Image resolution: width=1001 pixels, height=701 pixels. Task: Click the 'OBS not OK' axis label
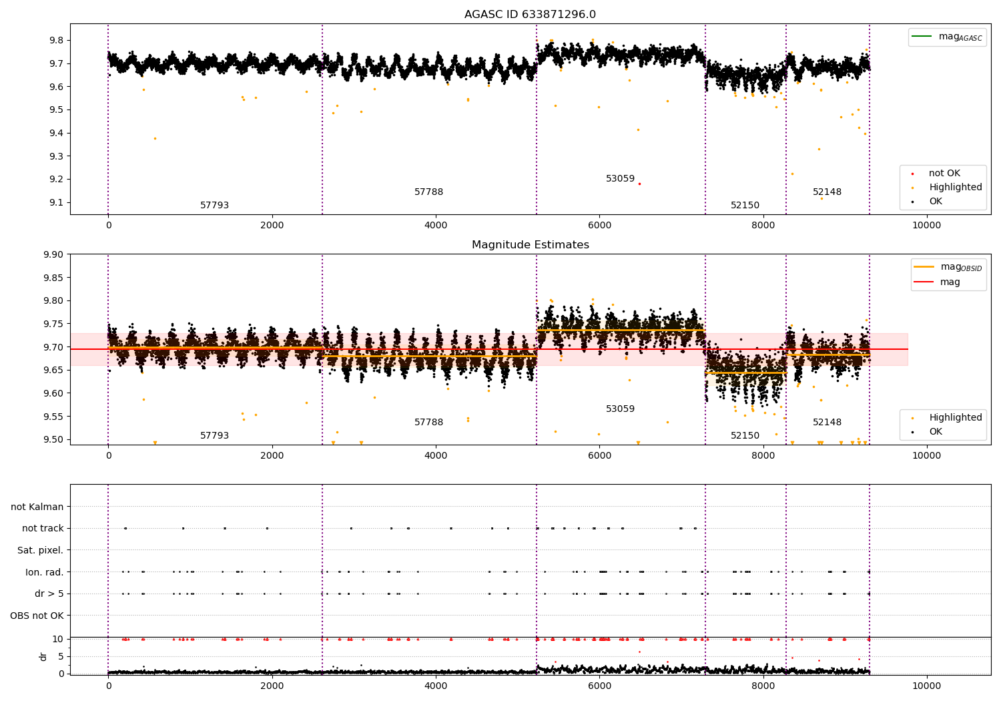37,616
